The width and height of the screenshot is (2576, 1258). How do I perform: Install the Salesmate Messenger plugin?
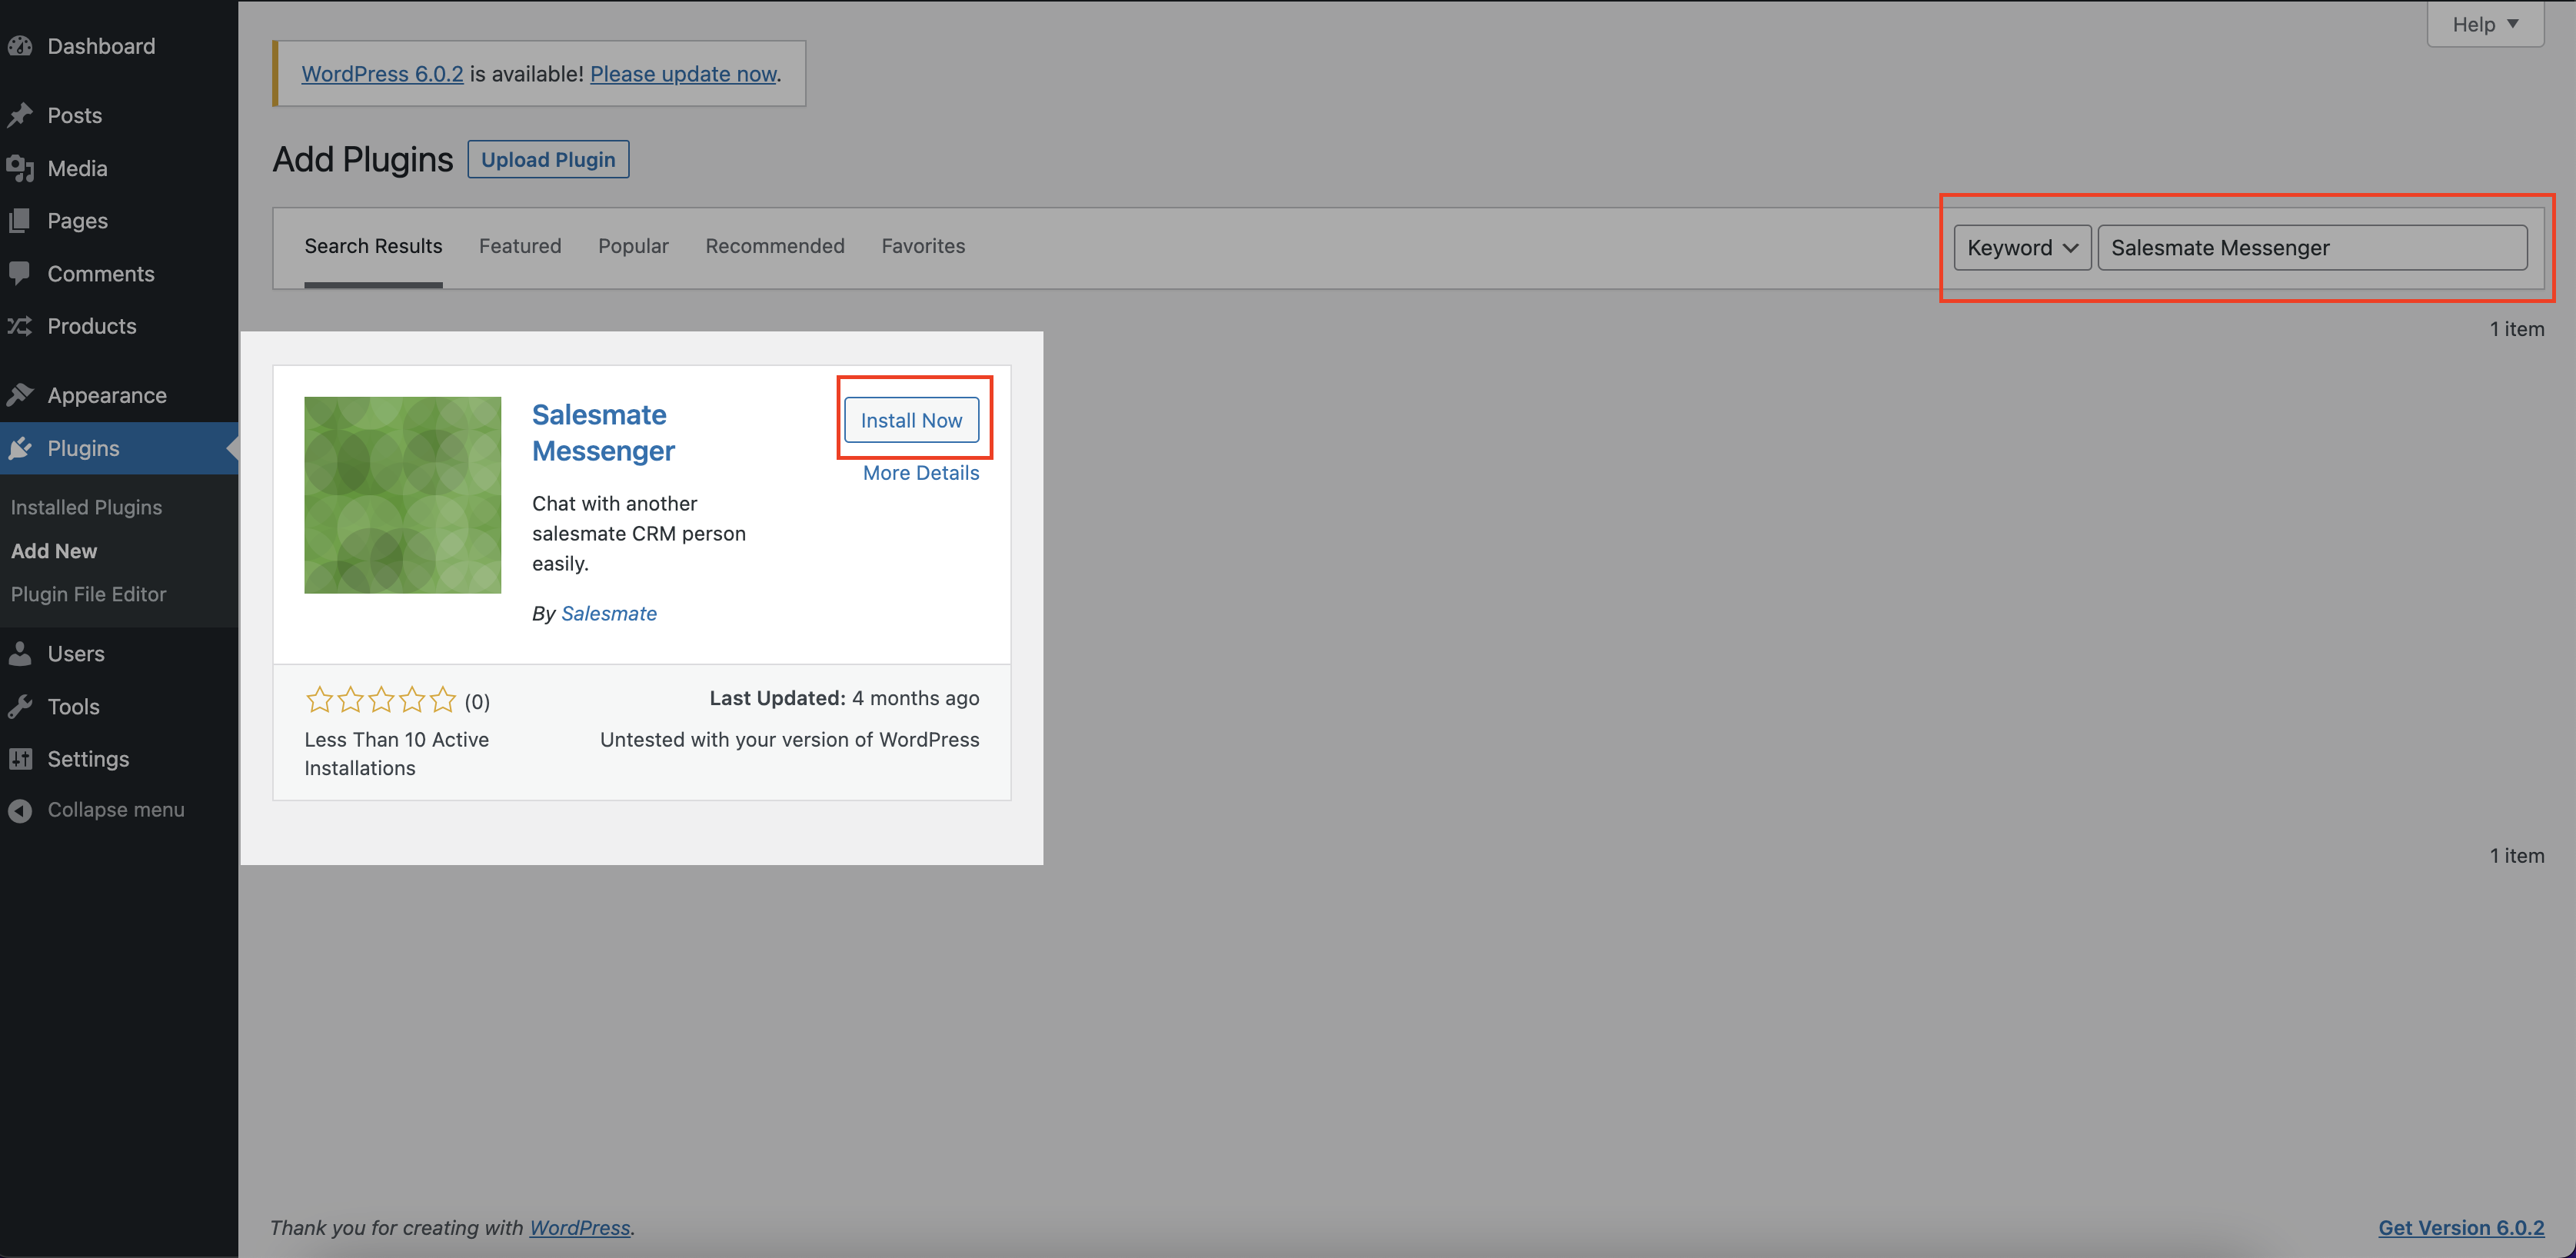click(912, 420)
